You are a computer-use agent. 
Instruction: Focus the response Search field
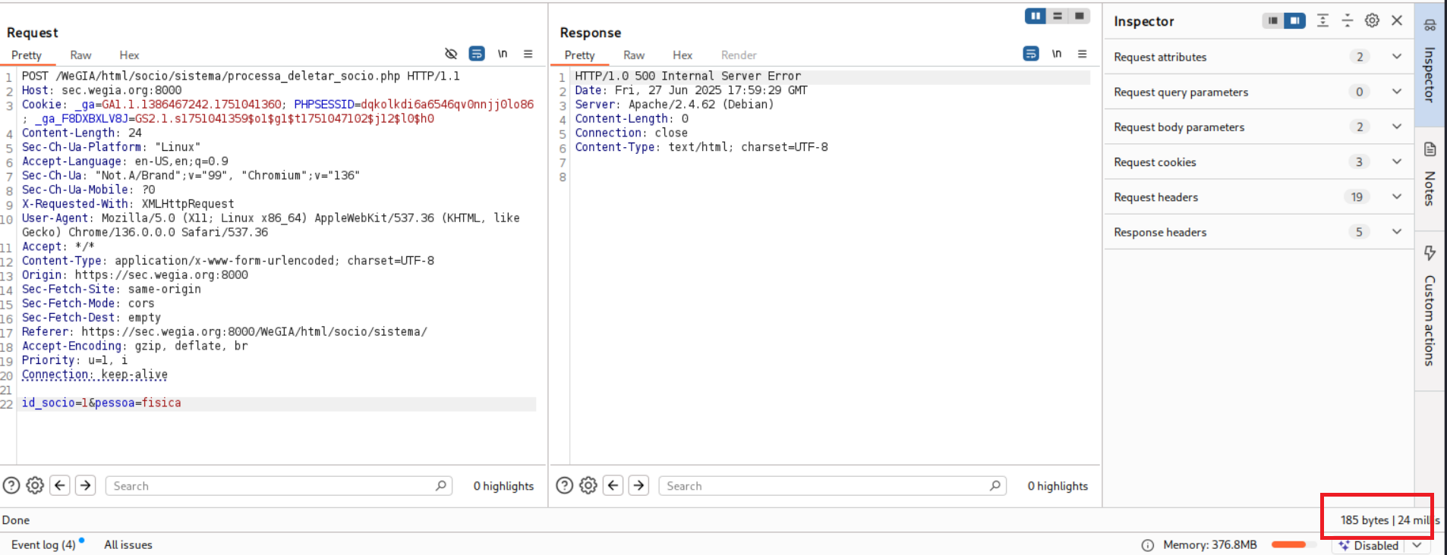pos(833,486)
